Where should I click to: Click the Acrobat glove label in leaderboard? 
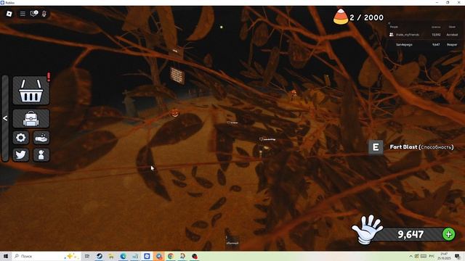(452, 35)
